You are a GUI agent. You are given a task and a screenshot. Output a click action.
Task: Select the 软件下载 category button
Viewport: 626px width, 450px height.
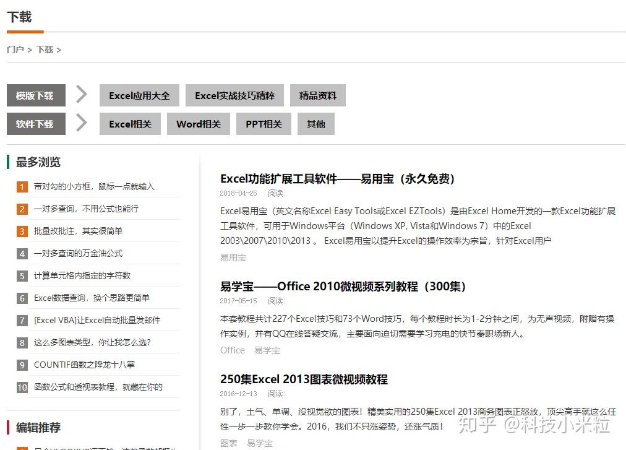click(36, 124)
